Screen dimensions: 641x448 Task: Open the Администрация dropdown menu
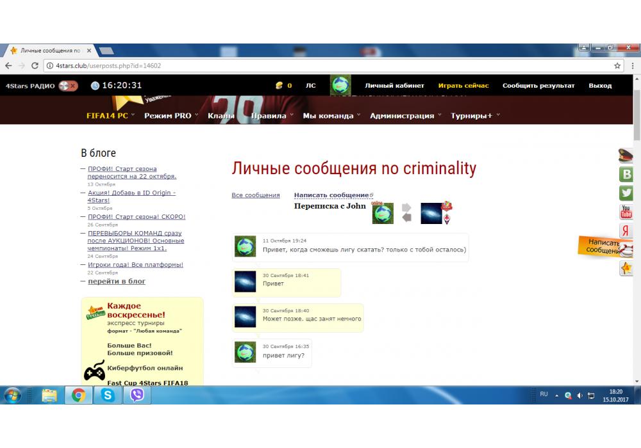pos(402,116)
